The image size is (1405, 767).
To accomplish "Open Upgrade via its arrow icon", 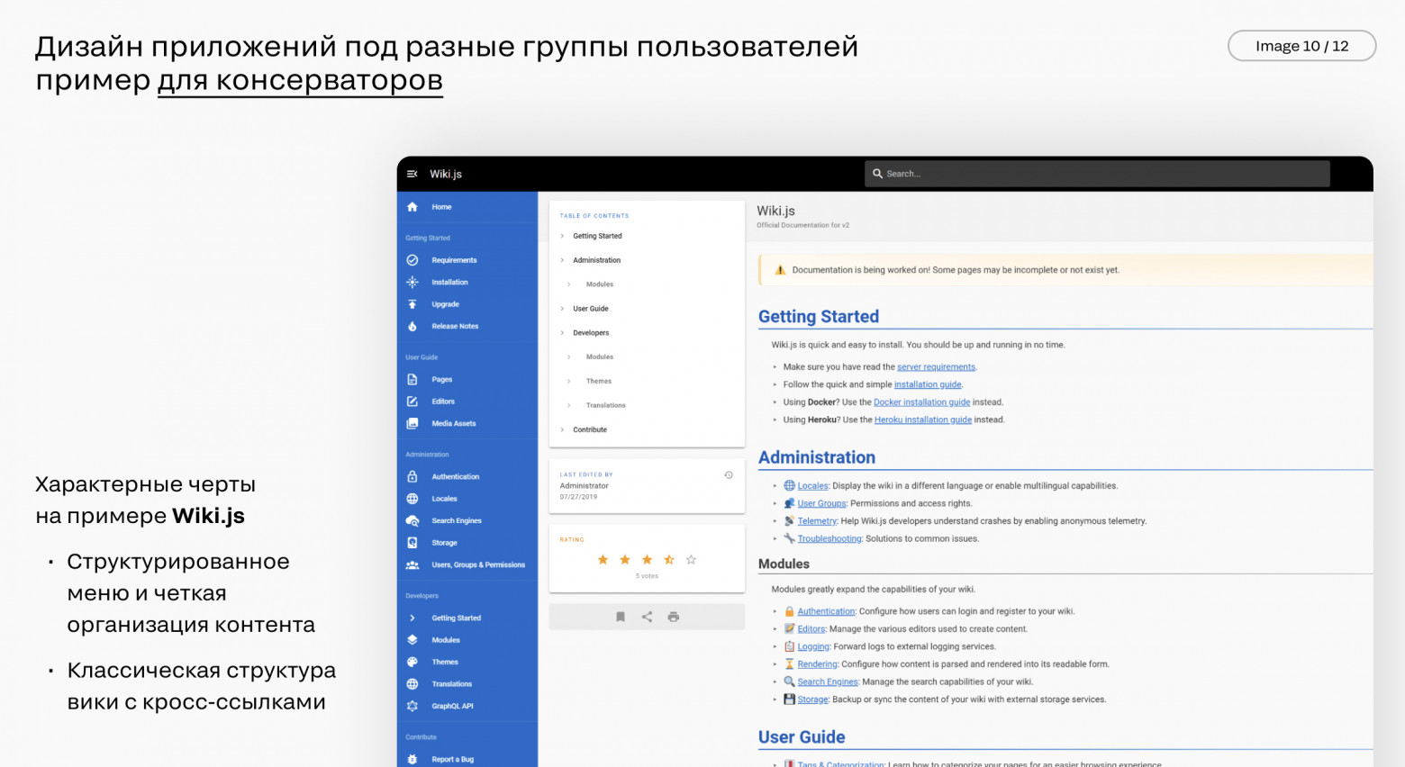I will pyautogui.click(x=412, y=304).
